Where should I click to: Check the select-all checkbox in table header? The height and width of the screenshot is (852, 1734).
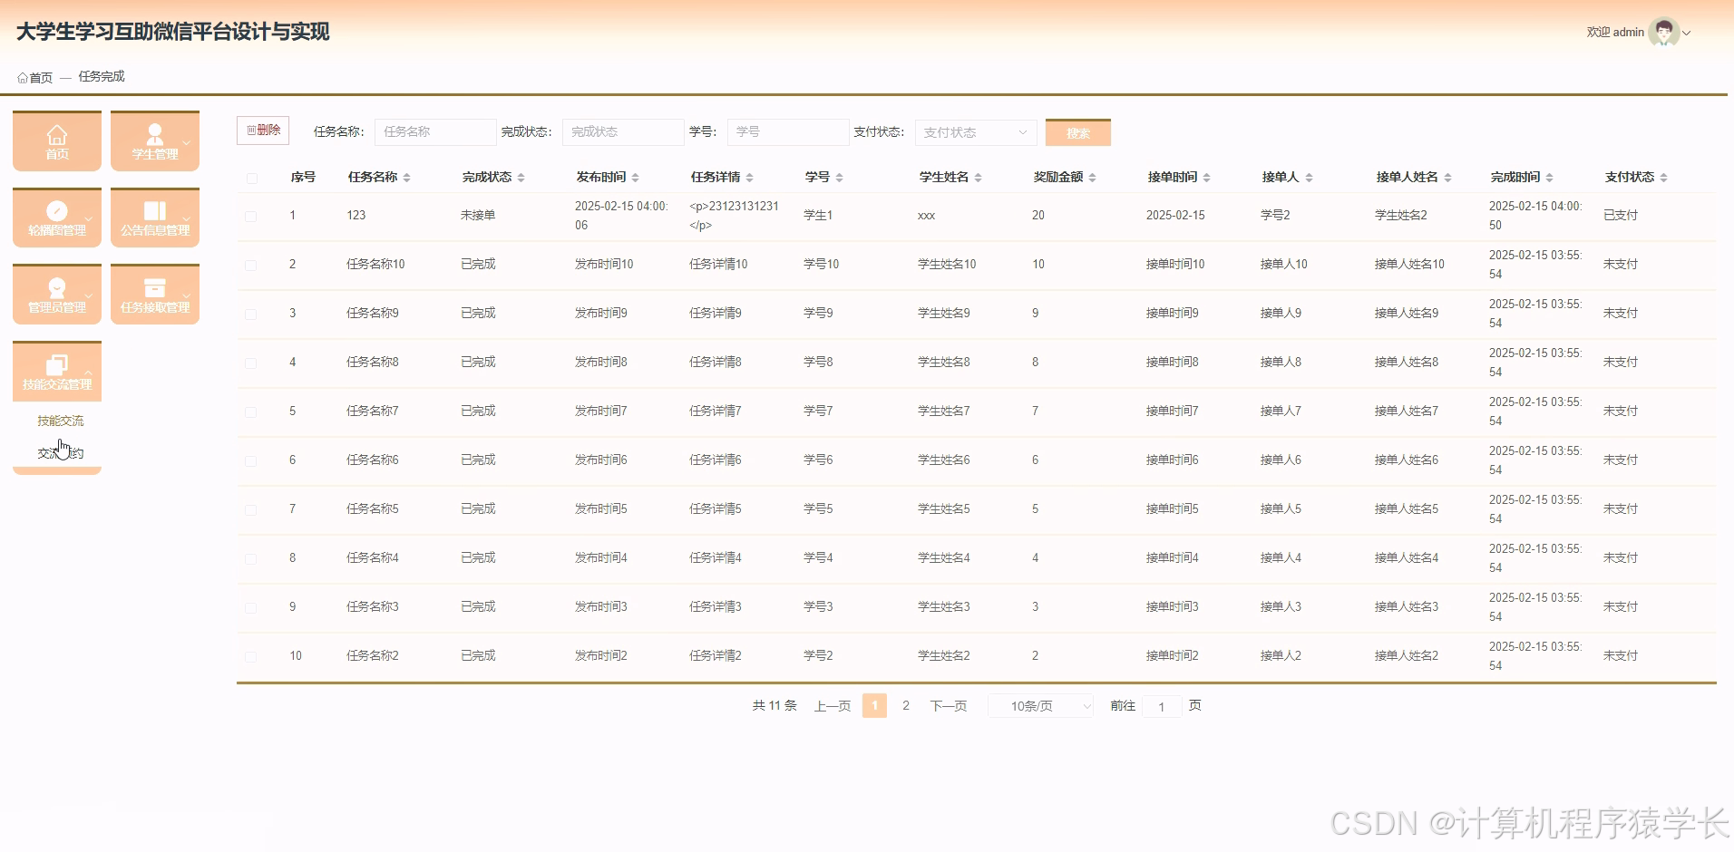252,179
